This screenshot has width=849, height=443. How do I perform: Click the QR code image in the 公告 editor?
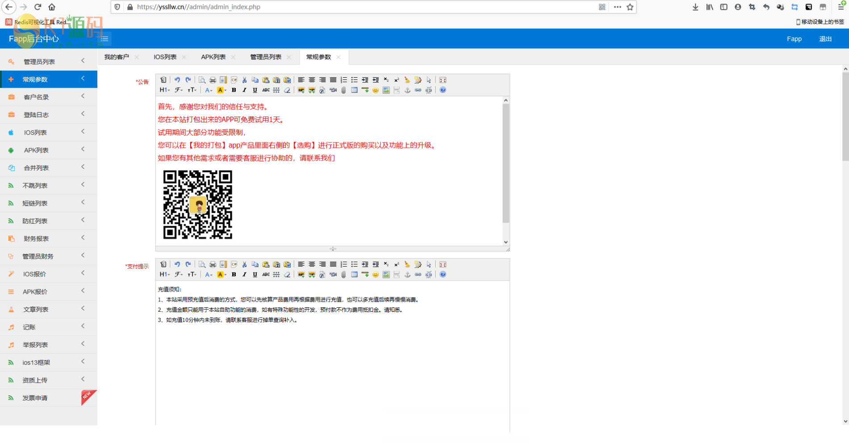pyautogui.click(x=197, y=205)
